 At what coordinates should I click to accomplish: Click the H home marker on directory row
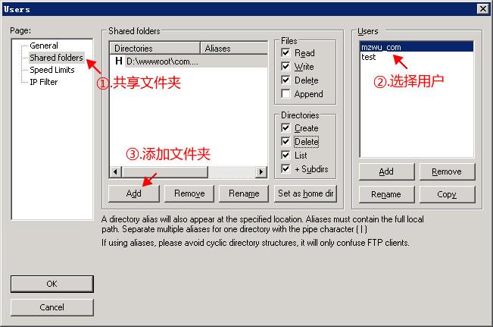119,61
